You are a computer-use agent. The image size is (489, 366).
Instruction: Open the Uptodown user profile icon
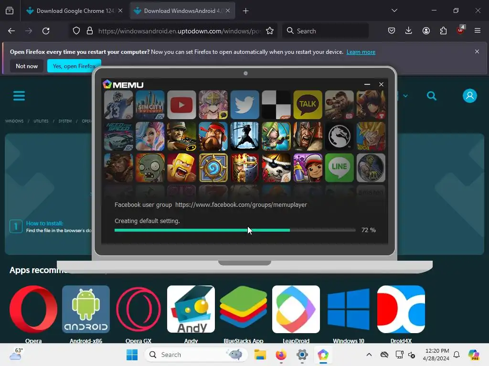coord(470,96)
